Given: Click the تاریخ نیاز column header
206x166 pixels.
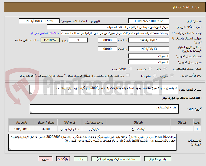Looking at the screenshot, I should pos(22,122).
